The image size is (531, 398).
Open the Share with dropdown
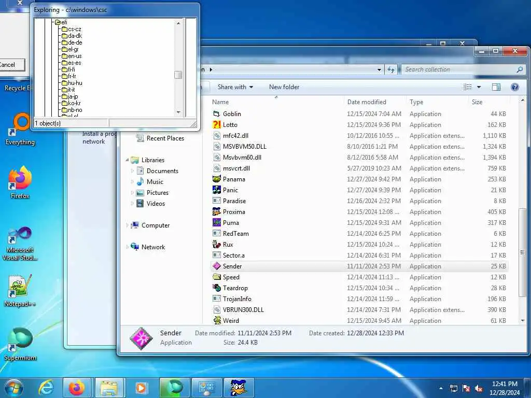235,87
